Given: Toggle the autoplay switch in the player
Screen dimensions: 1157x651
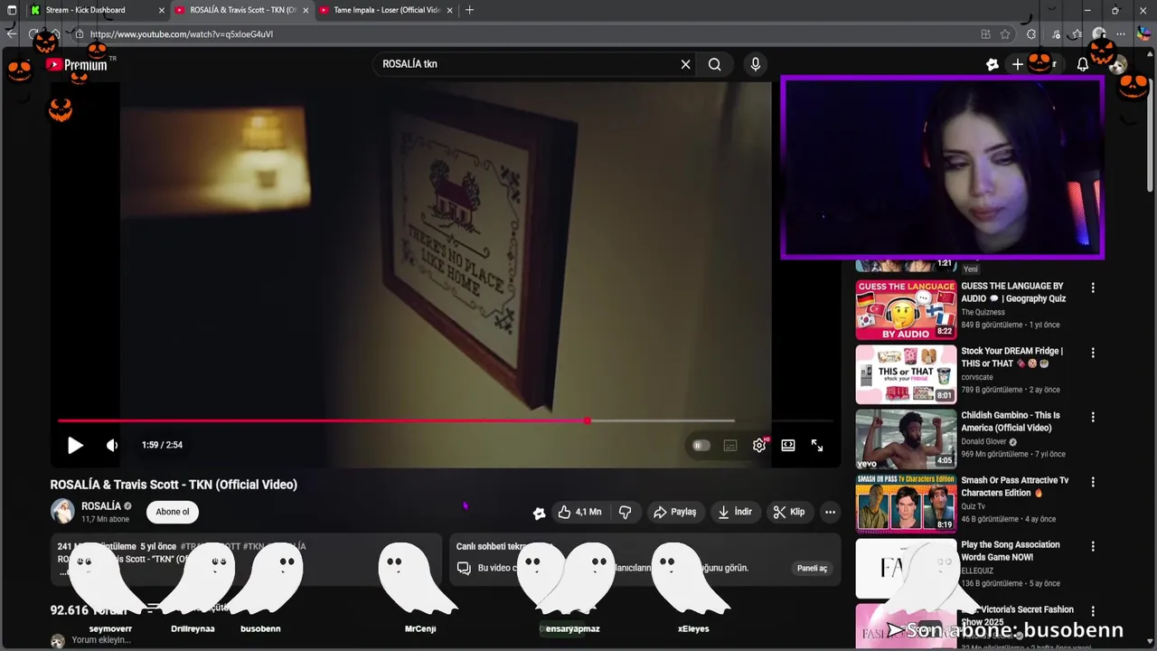Looking at the screenshot, I should [x=701, y=445].
